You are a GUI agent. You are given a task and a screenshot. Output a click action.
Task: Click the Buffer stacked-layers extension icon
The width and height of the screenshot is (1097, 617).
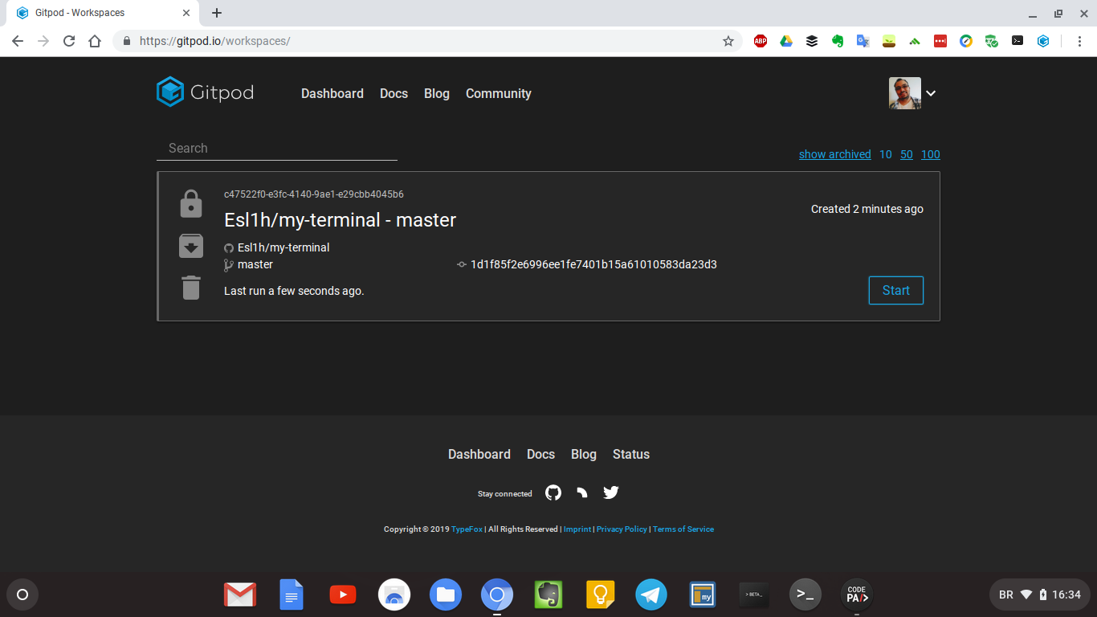tap(812, 41)
